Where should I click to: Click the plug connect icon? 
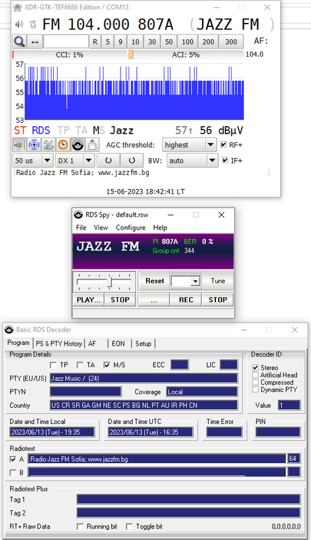19,145
